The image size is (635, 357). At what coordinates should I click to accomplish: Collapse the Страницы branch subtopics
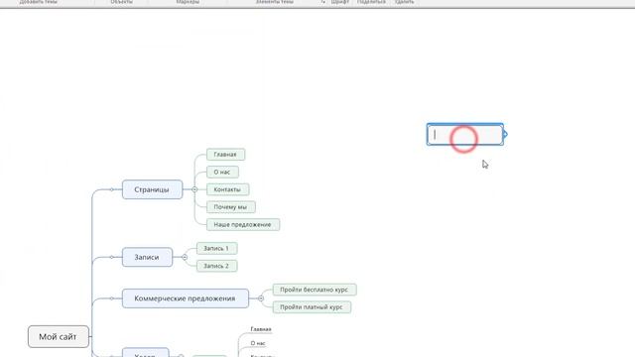pos(194,189)
